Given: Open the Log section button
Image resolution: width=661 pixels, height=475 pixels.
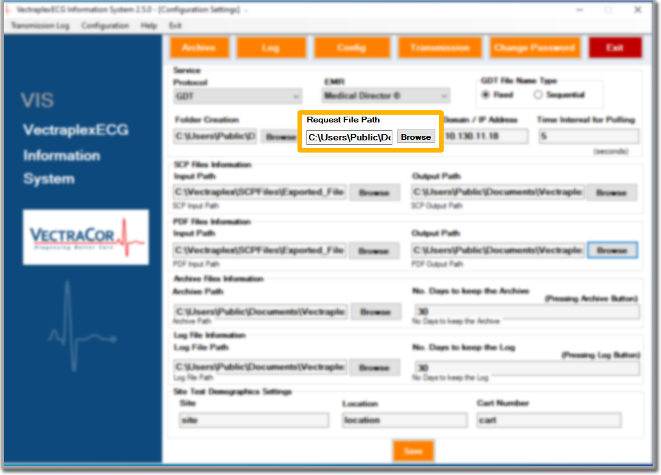Looking at the screenshot, I should tap(271, 48).
